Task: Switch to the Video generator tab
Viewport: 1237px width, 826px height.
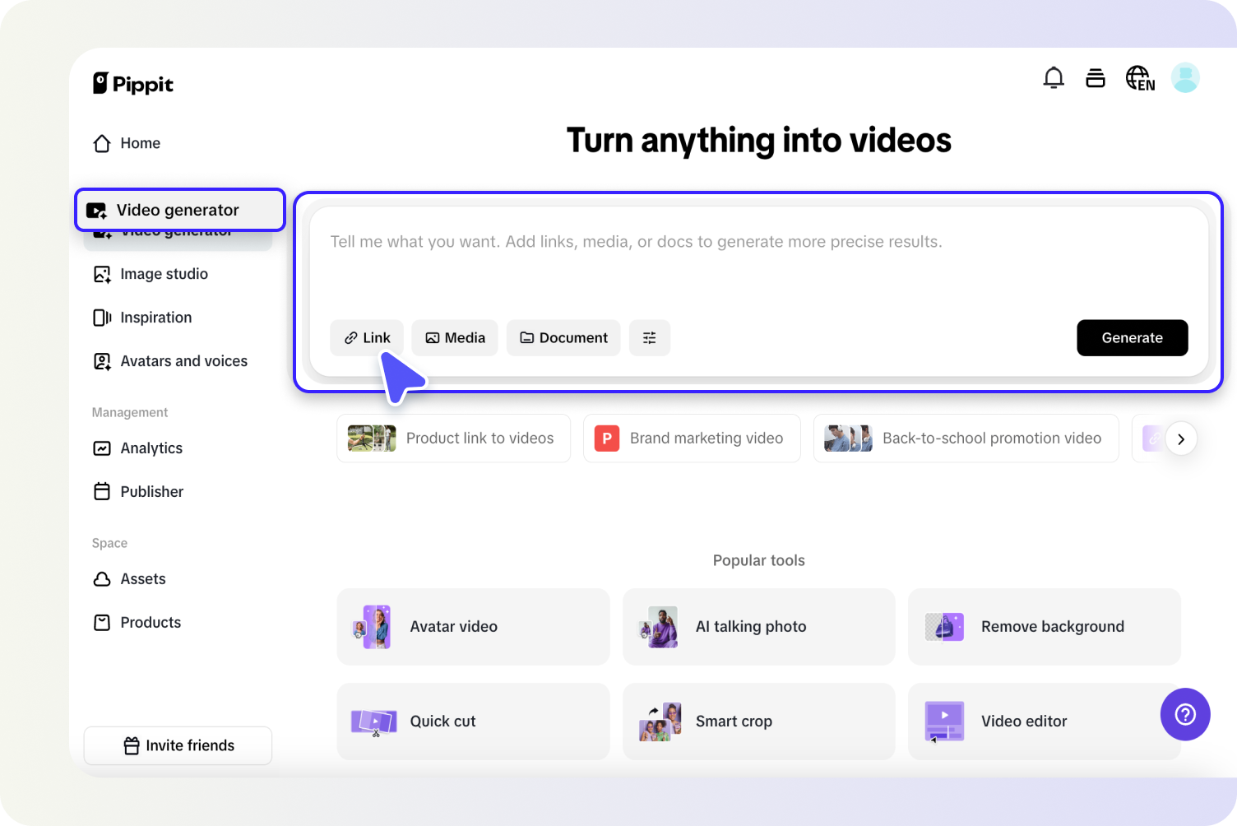Action: [179, 210]
